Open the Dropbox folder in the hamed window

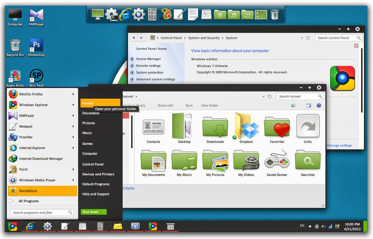246,128
